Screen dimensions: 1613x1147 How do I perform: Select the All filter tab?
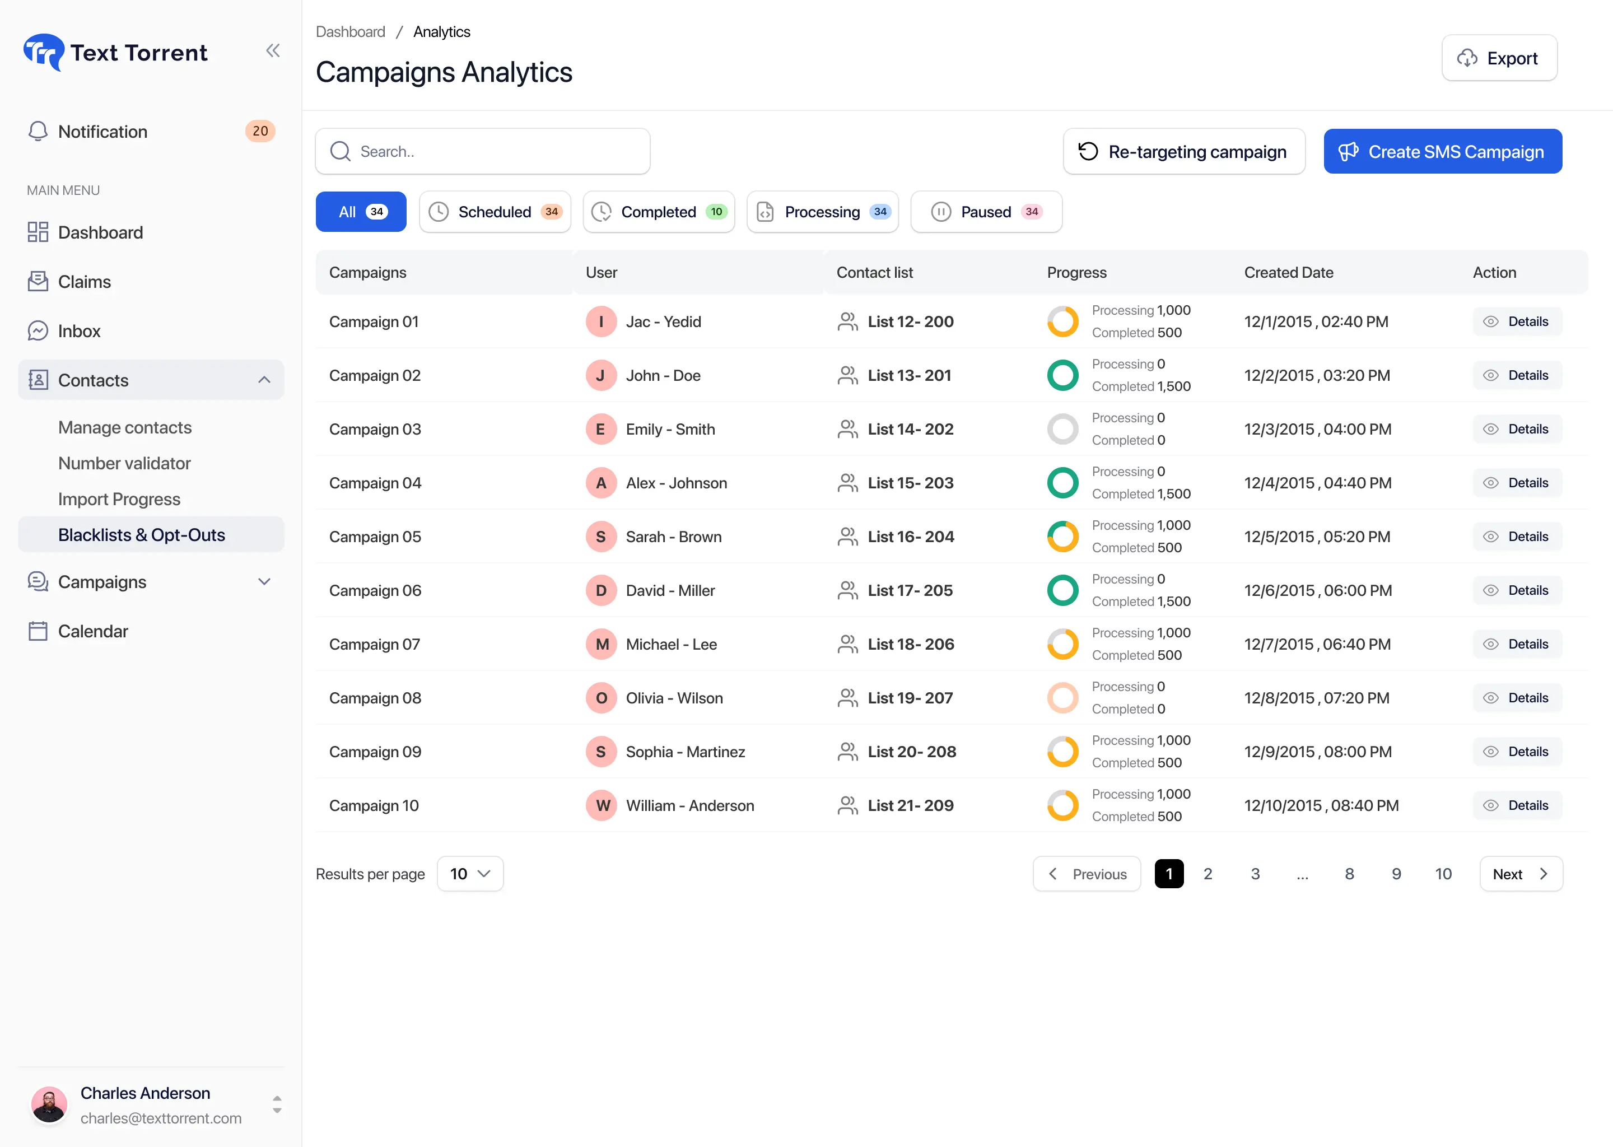tap(361, 212)
